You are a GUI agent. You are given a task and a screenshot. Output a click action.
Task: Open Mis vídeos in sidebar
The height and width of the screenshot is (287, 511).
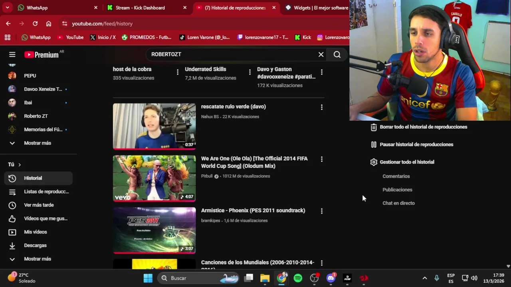(x=38, y=232)
